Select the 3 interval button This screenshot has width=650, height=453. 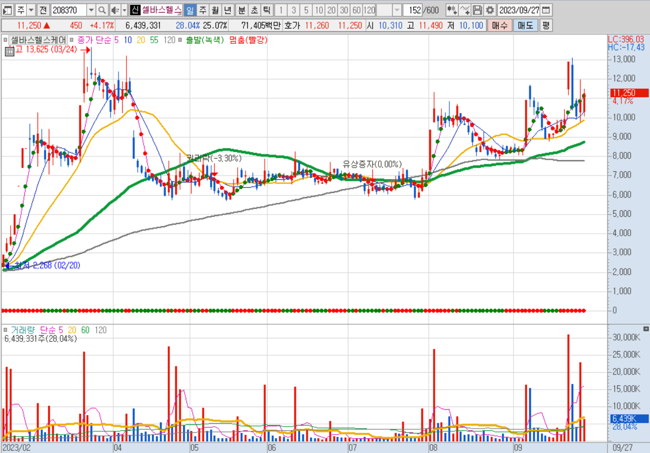(294, 10)
